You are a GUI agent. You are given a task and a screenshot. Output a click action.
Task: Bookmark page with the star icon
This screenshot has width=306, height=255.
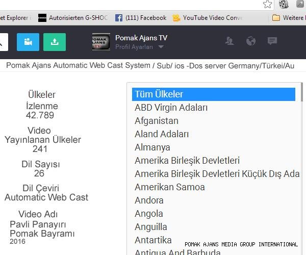268,5
